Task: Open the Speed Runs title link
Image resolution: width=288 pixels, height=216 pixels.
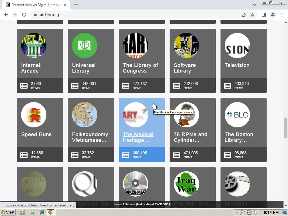Action: pos(36,134)
